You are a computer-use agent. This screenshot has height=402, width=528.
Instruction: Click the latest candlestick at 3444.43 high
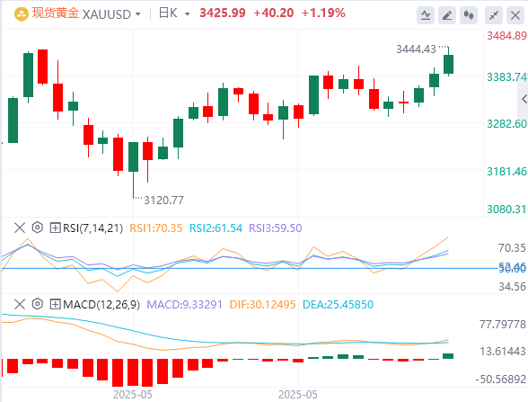click(x=448, y=64)
